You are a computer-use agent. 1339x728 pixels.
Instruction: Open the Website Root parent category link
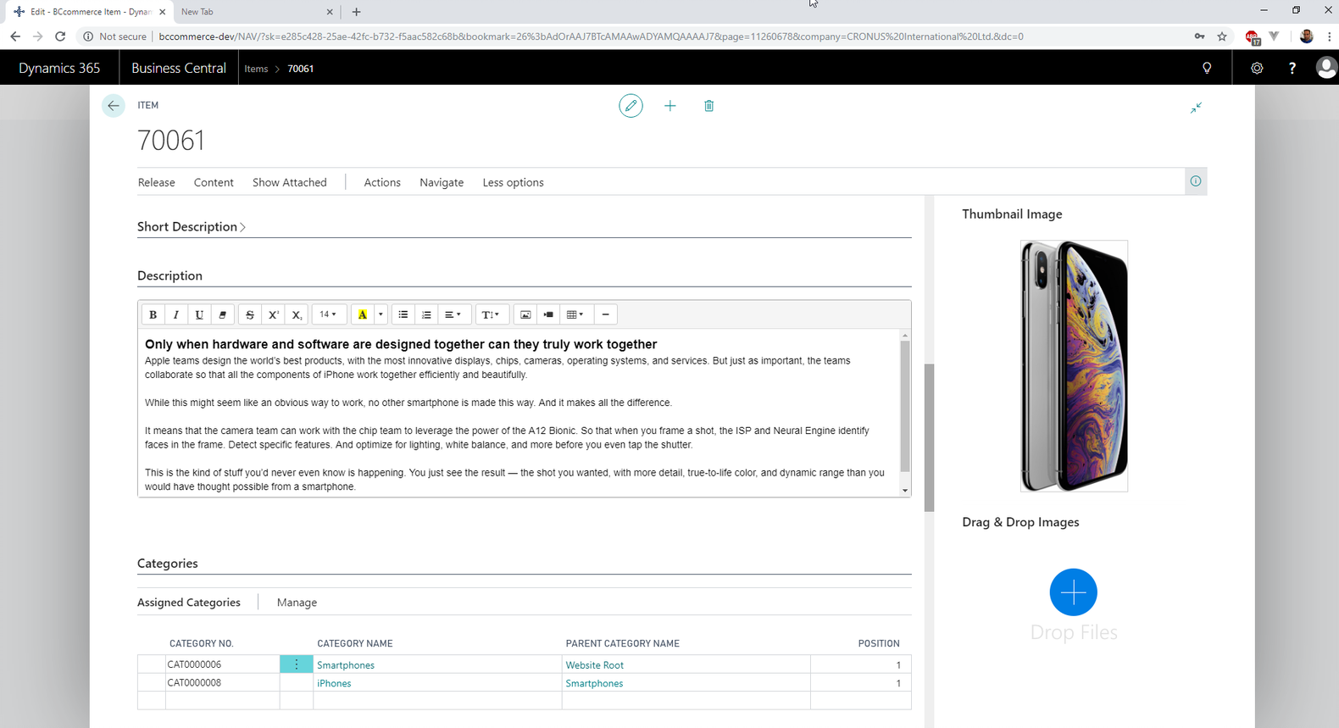pos(595,665)
